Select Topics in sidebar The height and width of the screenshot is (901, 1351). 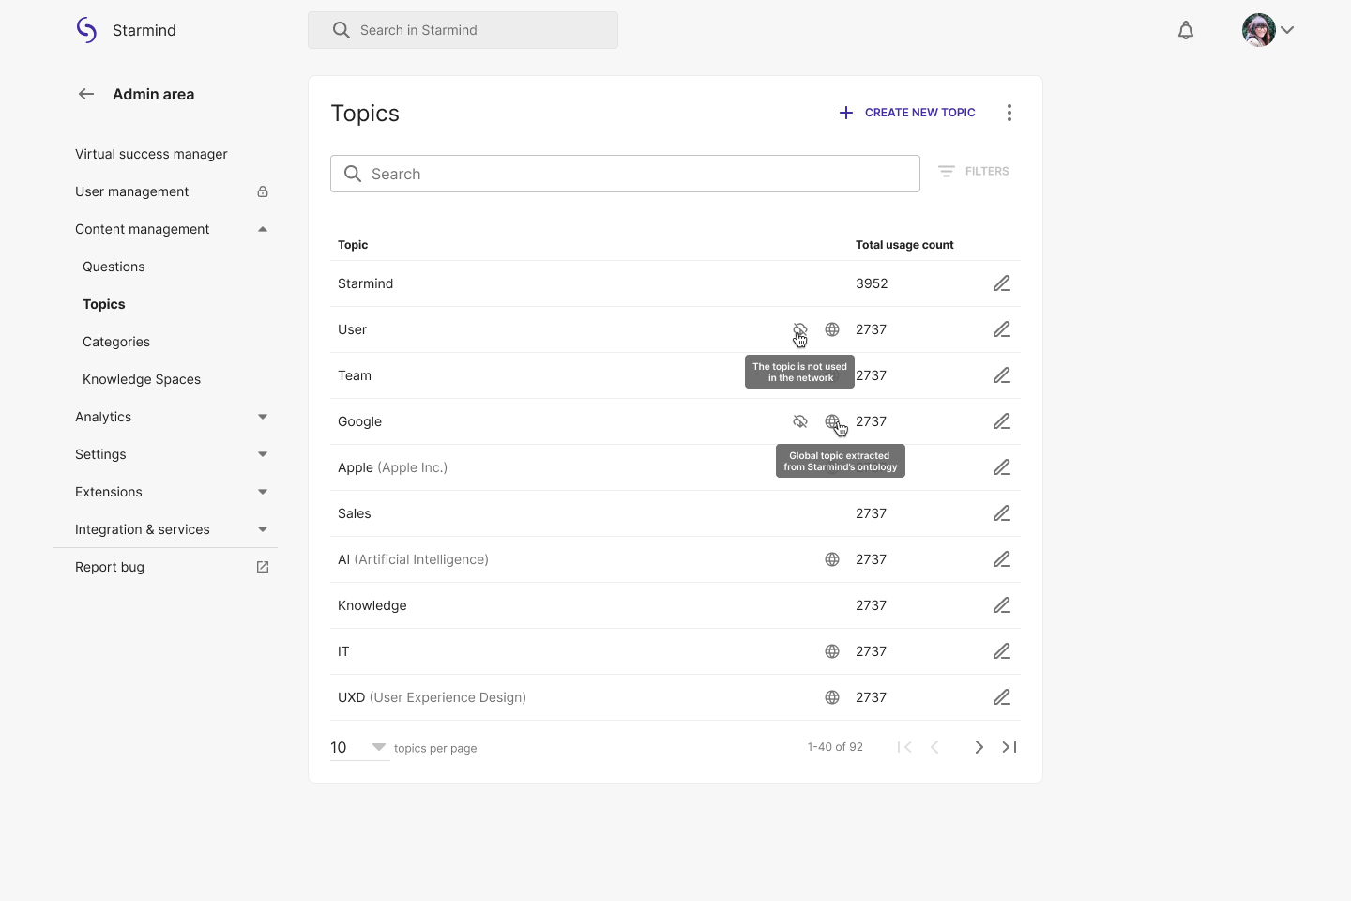click(x=104, y=304)
